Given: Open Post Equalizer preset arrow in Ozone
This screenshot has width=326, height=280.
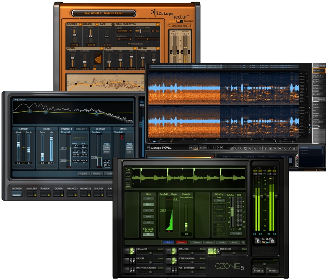Looking at the screenshot, I should pos(176,270).
